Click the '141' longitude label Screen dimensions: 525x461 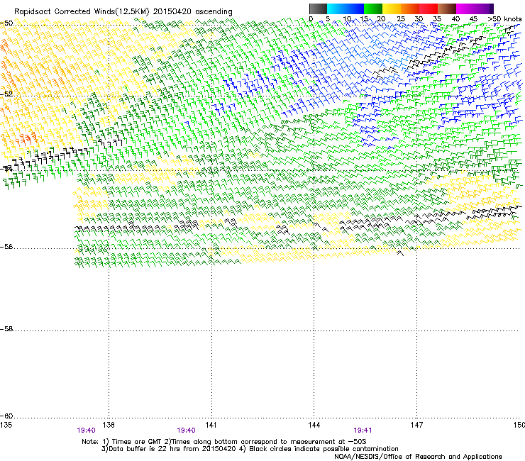click(x=211, y=425)
